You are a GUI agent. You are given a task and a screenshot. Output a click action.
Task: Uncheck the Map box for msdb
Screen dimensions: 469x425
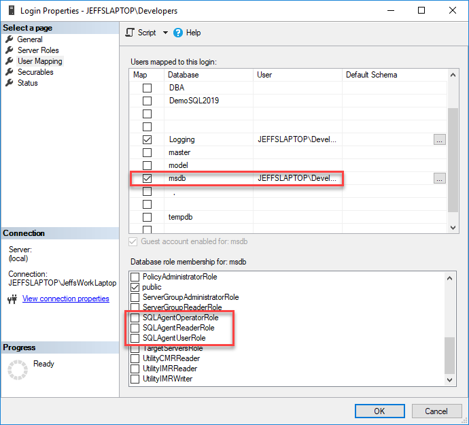[x=147, y=178]
